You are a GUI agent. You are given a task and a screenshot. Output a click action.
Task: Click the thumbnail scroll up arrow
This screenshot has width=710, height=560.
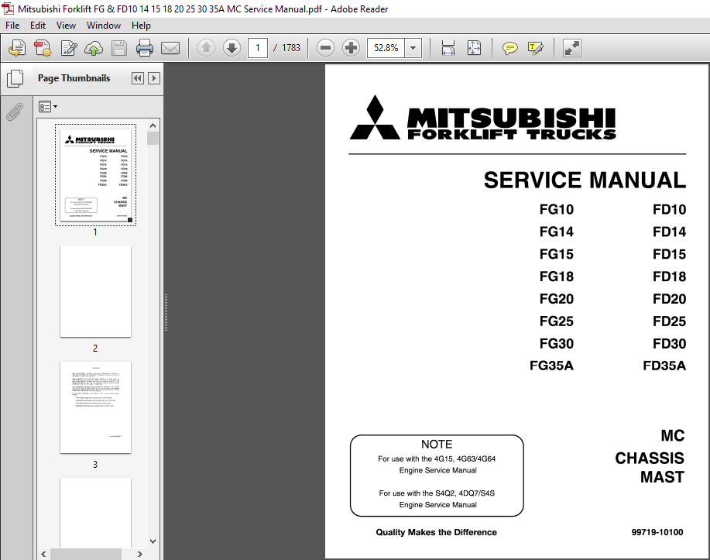point(153,125)
